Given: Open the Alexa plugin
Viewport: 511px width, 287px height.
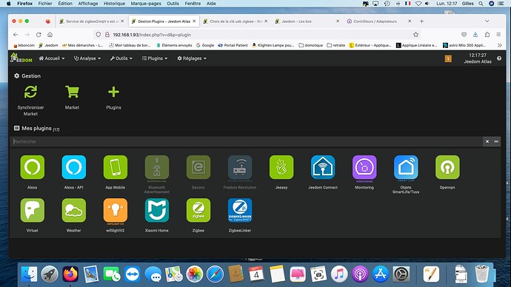Looking at the screenshot, I should (33, 167).
